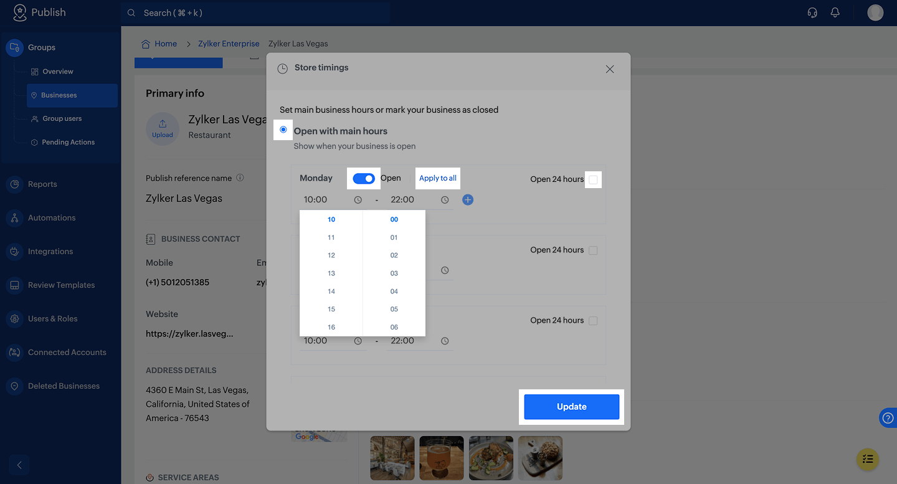
Task: Choose hour 13 in the time picker
Action: 331,273
